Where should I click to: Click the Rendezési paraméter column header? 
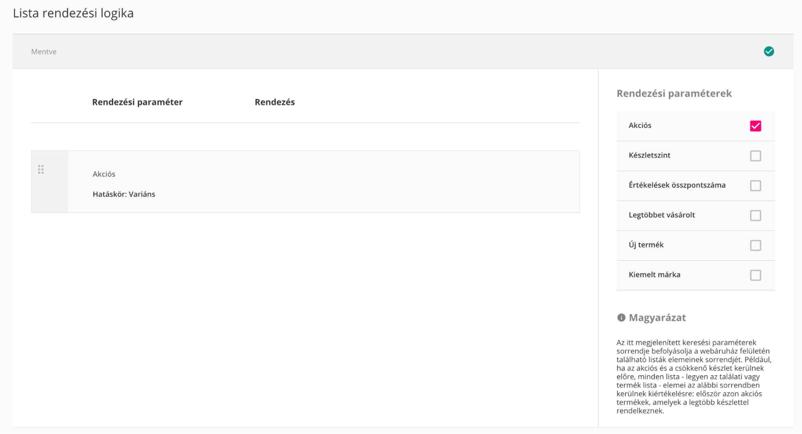click(x=137, y=102)
